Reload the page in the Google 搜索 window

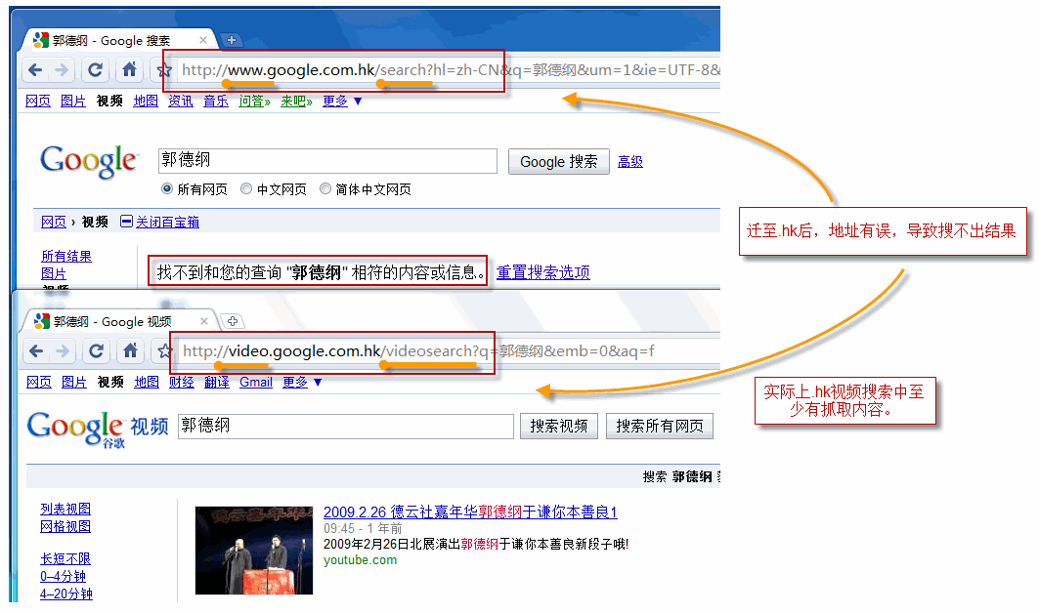pyautogui.click(x=96, y=69)
